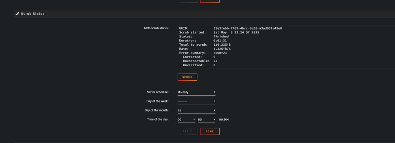The image size is (395, 143).
Task: Click the Error summary csum=23 value
Action: [220, 53]
